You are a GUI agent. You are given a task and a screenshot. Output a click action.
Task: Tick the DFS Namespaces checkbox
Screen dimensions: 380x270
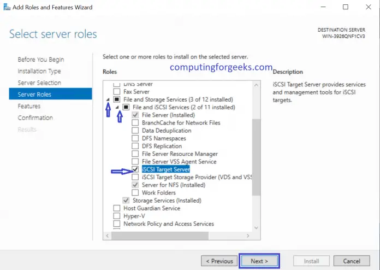pyautogui.click(x=135, y=139)
